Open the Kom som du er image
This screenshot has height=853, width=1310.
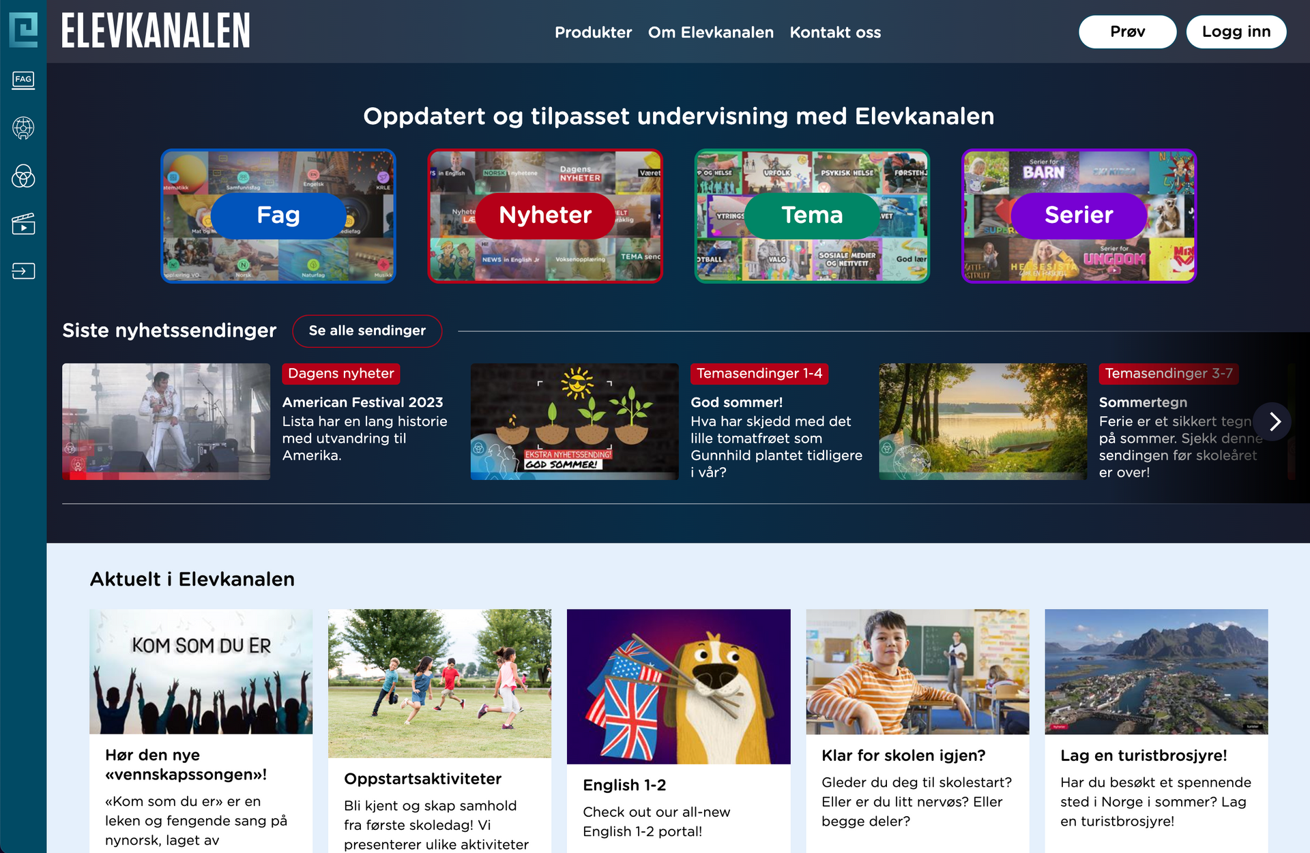(x=201, y=672)
